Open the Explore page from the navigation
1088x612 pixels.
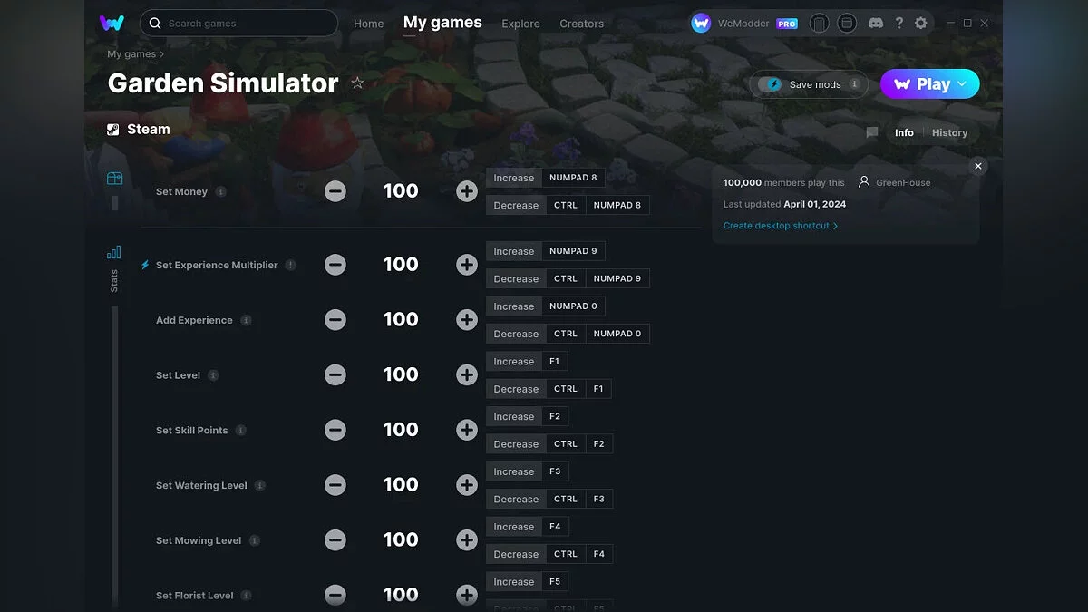coord(520,24)
